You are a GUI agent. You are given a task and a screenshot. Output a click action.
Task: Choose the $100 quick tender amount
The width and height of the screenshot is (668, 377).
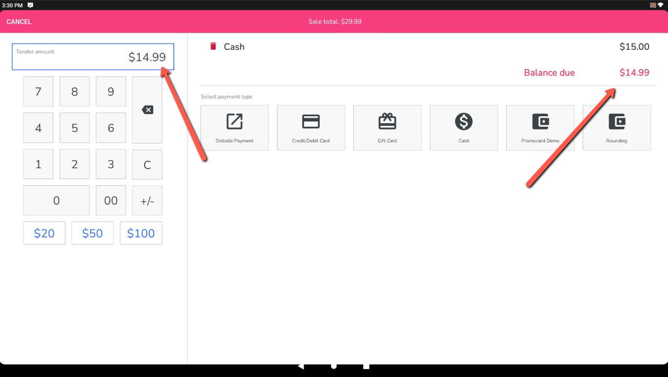141,233
